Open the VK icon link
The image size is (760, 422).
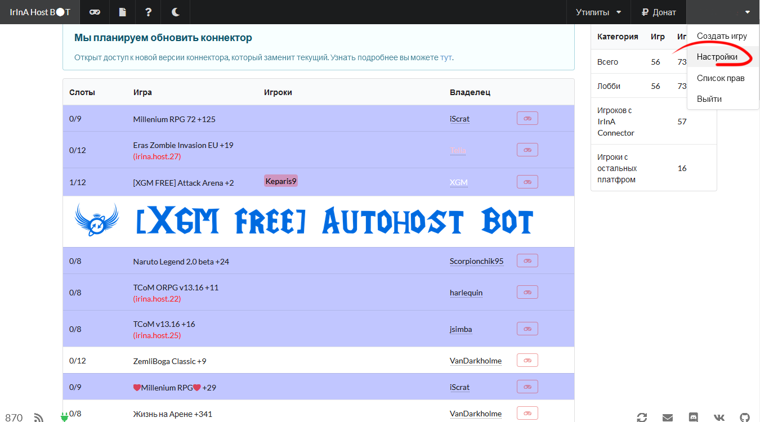[719, 417]
